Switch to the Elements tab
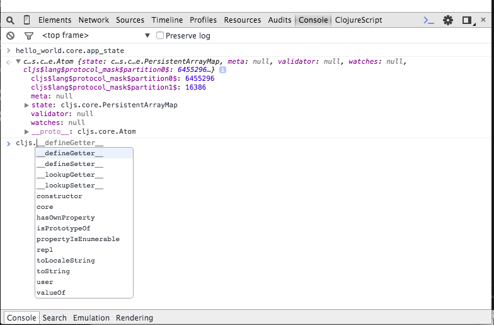Screen dimensions: 494x325 pyautogui.click(x=55, y=20)
